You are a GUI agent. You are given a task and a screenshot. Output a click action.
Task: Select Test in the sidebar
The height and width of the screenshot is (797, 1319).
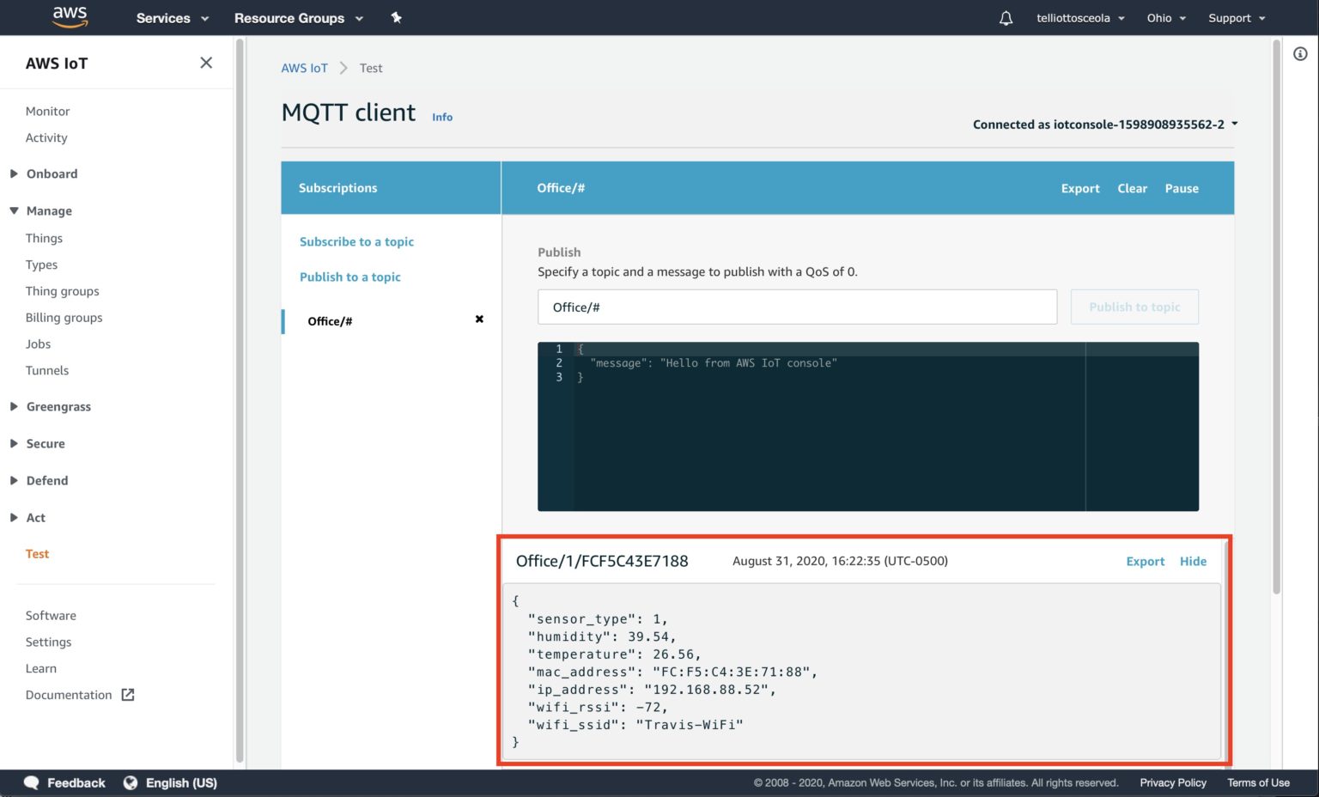[x=37, y=554]
